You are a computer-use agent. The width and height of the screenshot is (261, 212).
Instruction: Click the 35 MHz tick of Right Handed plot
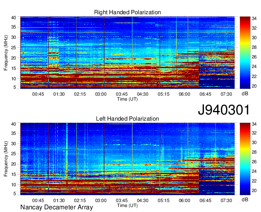13,27
